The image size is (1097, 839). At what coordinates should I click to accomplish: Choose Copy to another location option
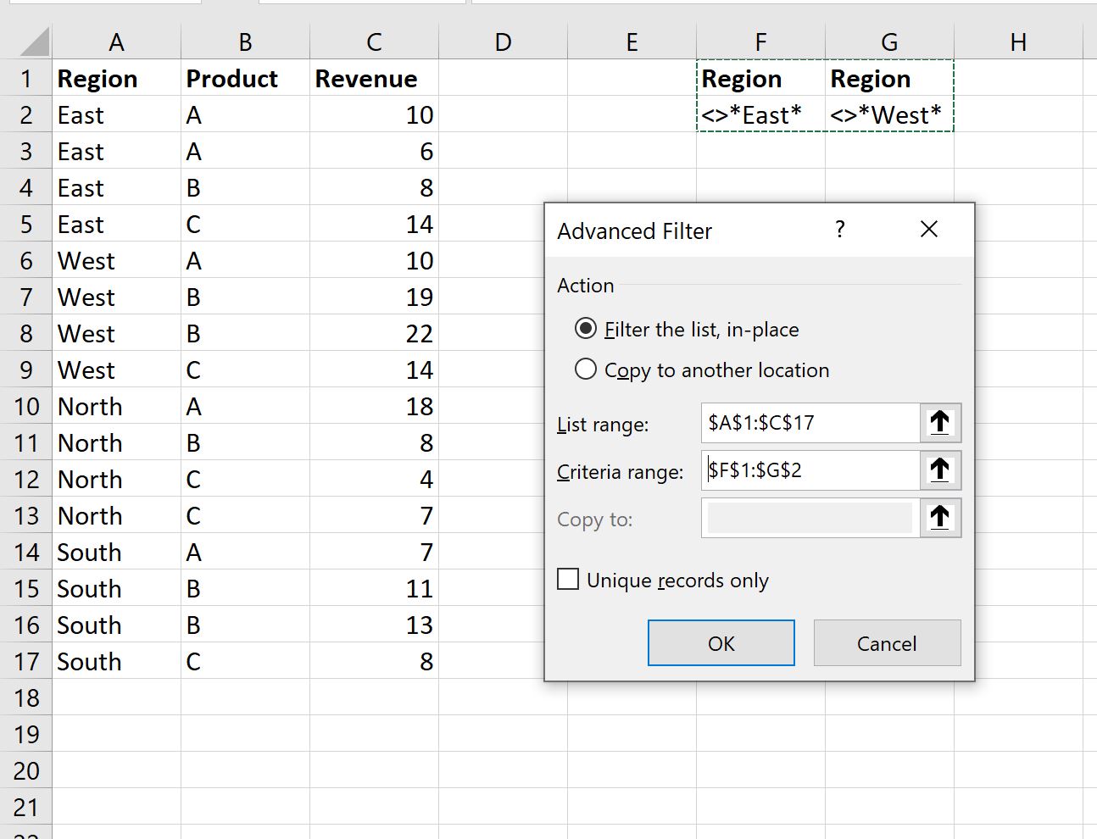(x=585, y=369)
